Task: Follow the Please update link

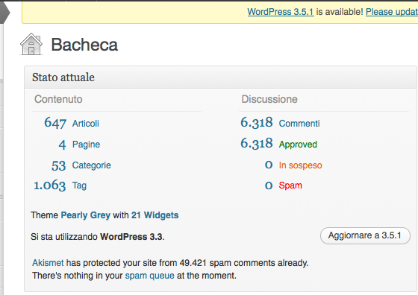Action: click(x=392, y=12)
